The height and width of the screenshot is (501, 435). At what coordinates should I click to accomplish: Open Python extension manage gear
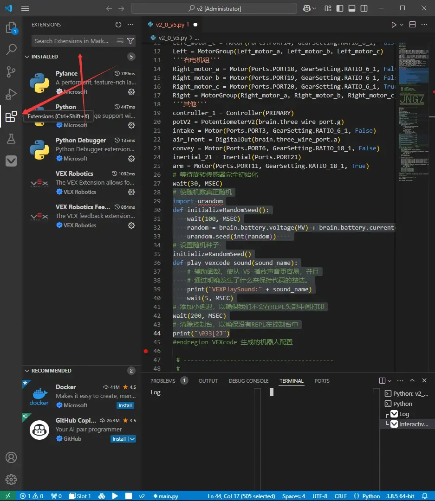(131, 125)
